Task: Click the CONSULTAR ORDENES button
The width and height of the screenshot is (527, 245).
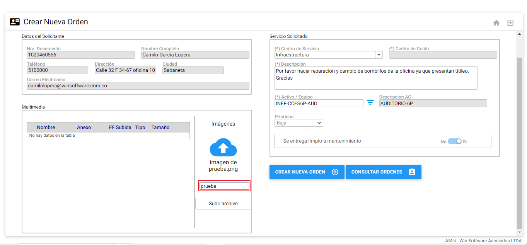Action: click(383, 172)
